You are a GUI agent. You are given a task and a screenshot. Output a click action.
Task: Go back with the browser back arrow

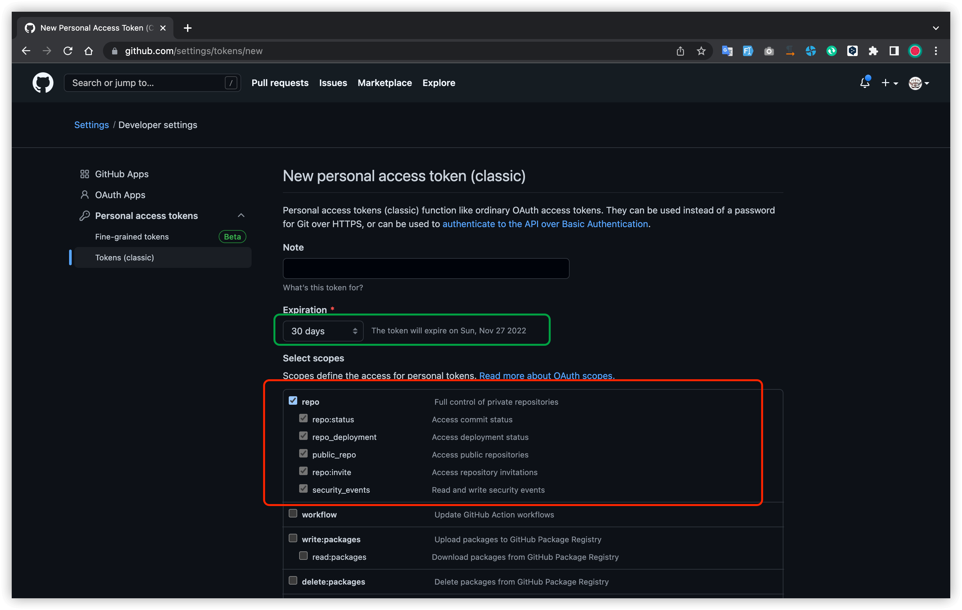(x=26, y=51)
